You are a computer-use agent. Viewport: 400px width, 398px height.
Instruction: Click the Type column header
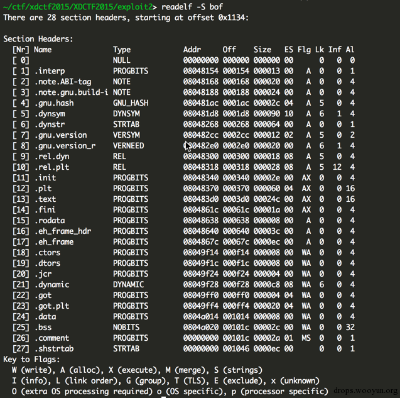click(x=122, y=50)
